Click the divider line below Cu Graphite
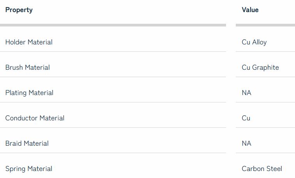 pos(265,77)
